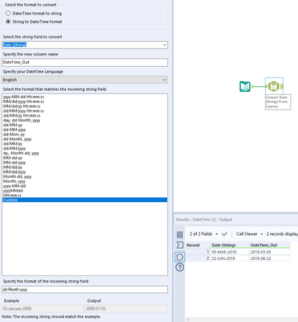Viewport: 298px width, 322px height.
Task: Select format dd/MM/yy
Action: click(x=84, y=144)
